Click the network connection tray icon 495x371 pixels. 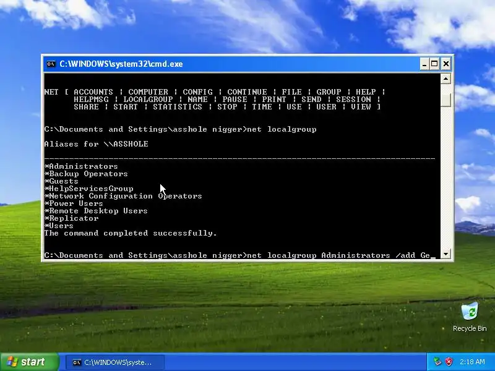click(437, 362)
